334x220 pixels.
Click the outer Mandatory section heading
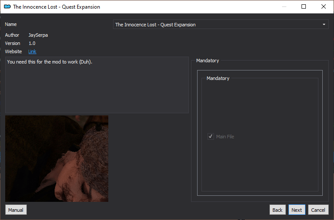pos(208,61)
